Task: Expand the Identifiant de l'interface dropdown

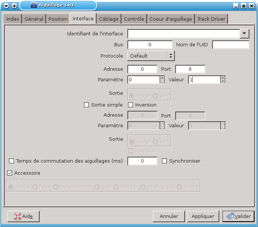Action: click(x=244, y=34)
